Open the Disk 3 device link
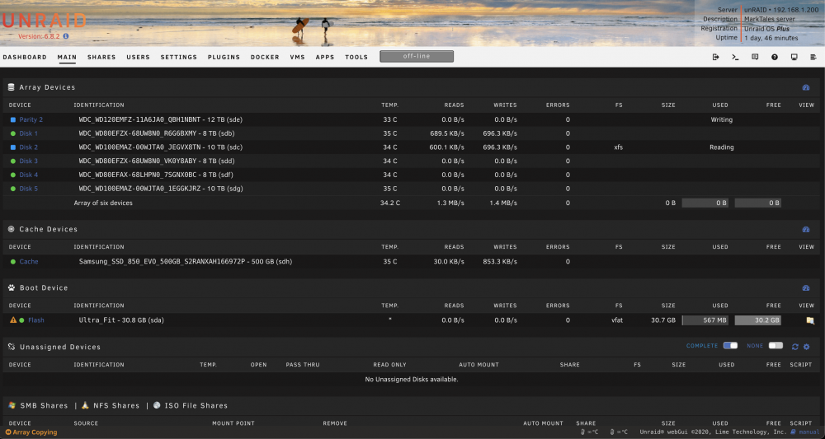 pos(28,161)
